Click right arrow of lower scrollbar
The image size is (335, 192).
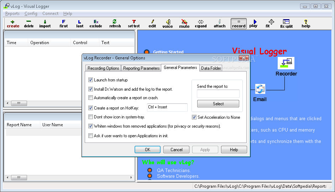coord(131,177)
